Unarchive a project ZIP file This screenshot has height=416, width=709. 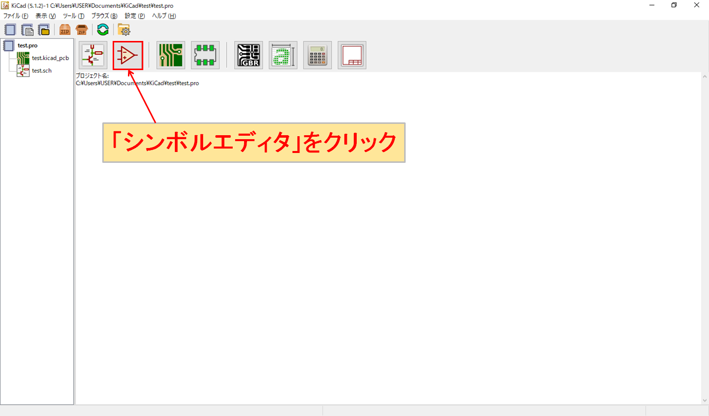click(82, 30)
